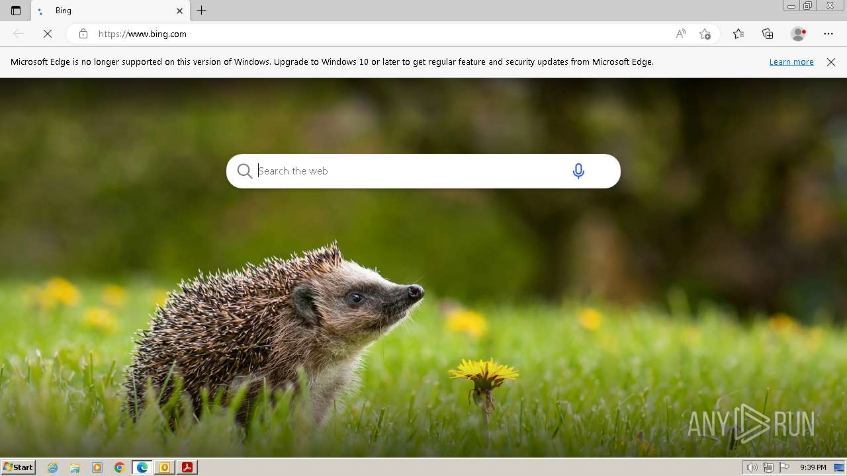The width and height of the screenshot is (847, 476).
Task: Select the Bing browser tab
Action: (x=111, y=11)
